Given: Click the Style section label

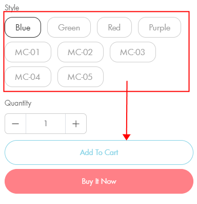Looking at the screenshot, I should pyautogui.click(x=12, y=8).
